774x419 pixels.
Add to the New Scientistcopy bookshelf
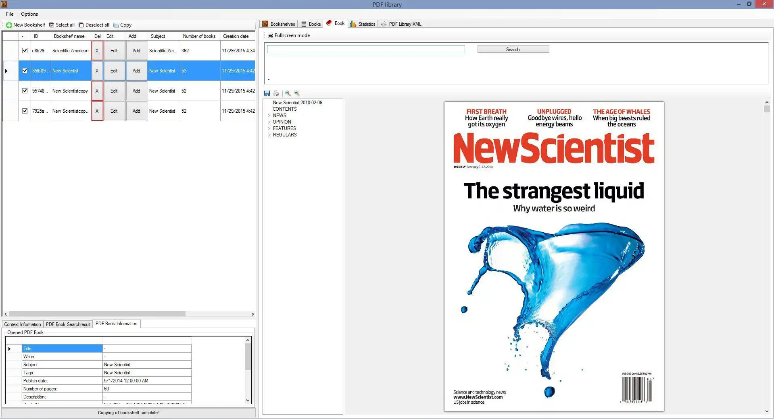pos(136,91)
